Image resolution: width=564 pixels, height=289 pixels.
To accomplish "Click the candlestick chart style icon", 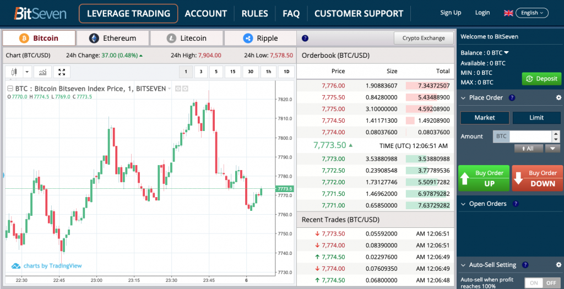I will tap(14, 72).
